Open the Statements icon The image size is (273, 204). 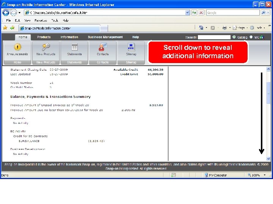click(75, 47)
